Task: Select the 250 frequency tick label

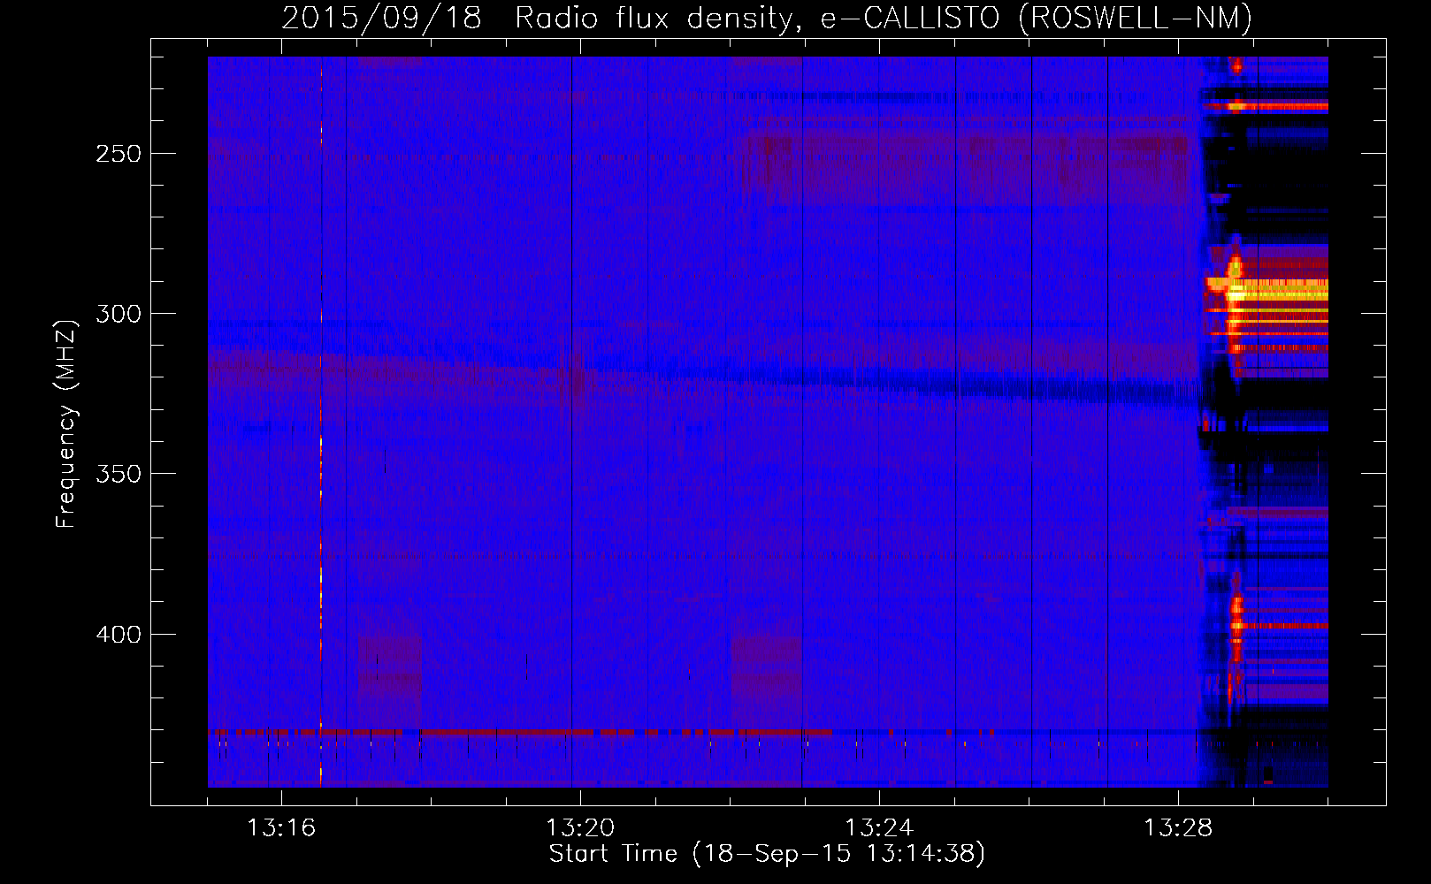Action: 119,154
